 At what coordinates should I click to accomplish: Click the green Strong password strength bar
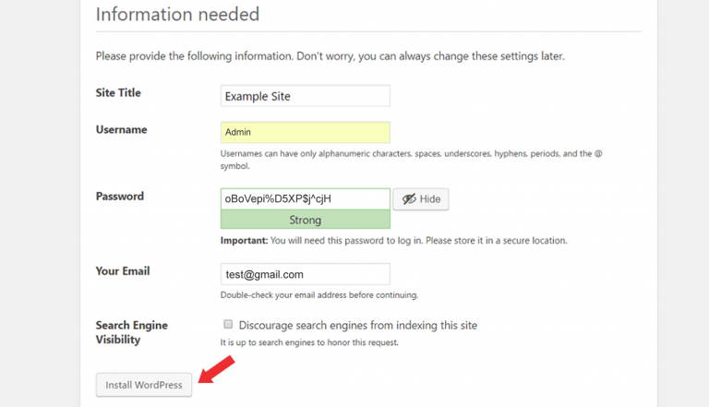(x=305, y=220)
